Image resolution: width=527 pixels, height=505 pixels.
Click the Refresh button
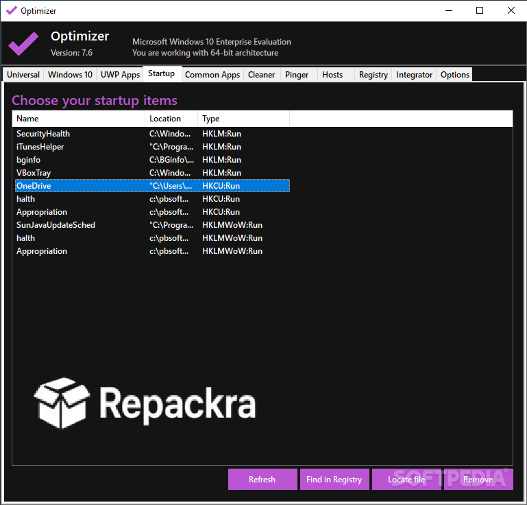262,479
